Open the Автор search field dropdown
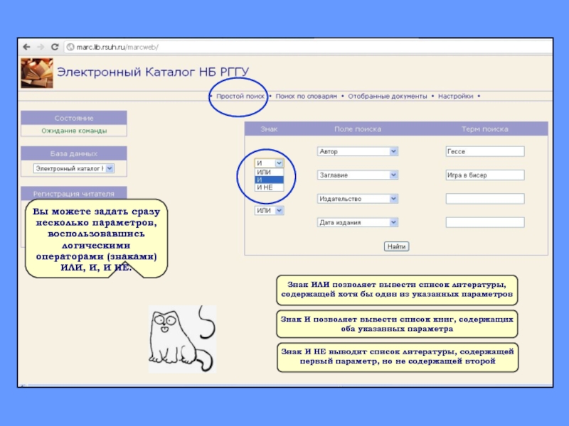This screenshot has height=426, width=569. pyautogui.click(x=358, y=151)
